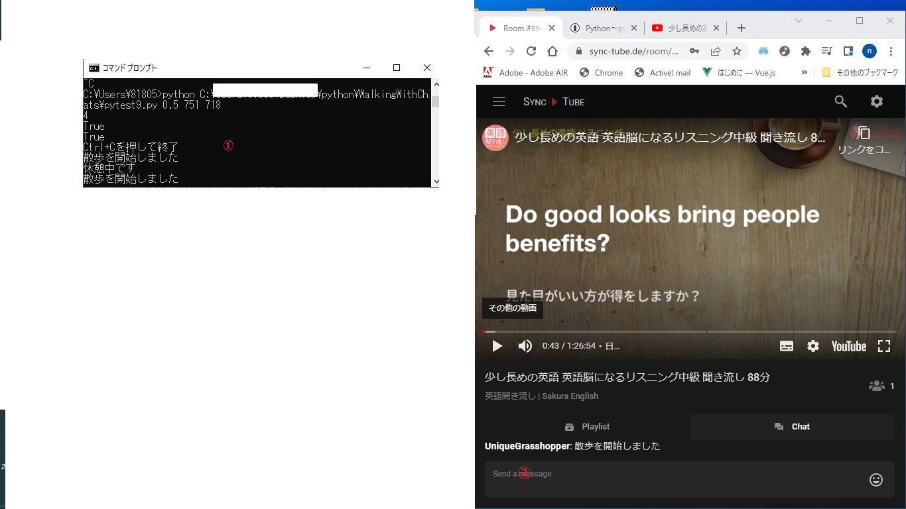
Task: Click the その他の動画 button
Action: coord(513,308)
